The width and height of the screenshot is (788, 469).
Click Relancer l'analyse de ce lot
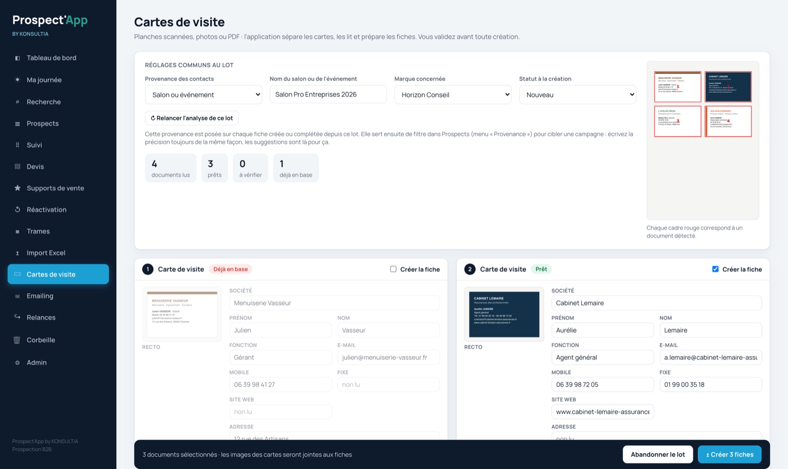pos(192,118)
